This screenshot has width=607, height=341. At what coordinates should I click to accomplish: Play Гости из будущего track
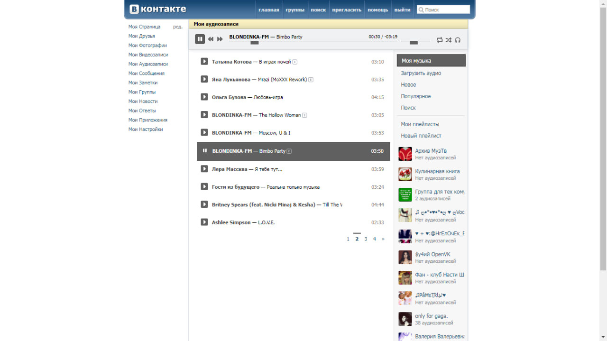204,187
